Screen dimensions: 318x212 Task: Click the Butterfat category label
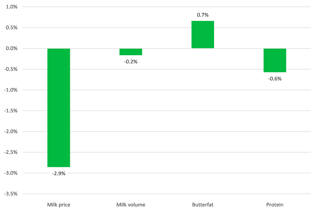coord(203,205)
